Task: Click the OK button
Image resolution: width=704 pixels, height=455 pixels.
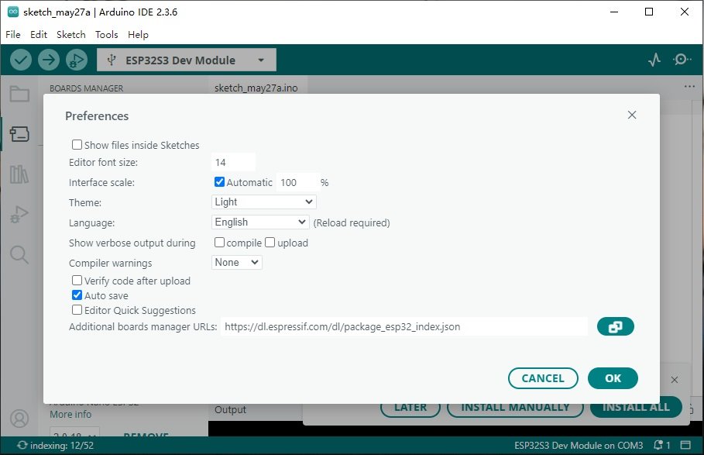Action: click(613, 378)
